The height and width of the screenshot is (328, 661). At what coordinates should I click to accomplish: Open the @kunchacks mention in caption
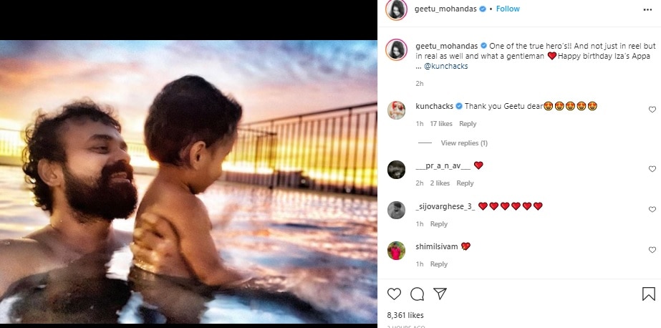tap(448, 67)
